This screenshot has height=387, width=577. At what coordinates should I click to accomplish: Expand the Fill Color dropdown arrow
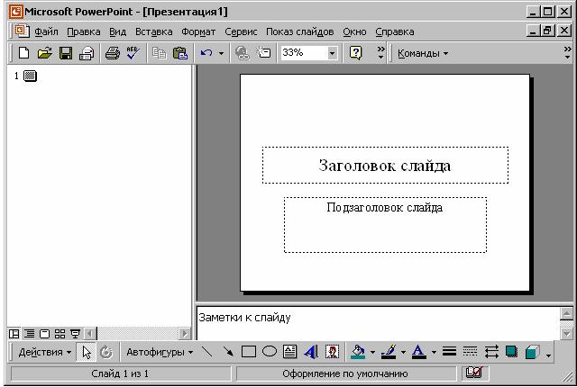[372, 352]
